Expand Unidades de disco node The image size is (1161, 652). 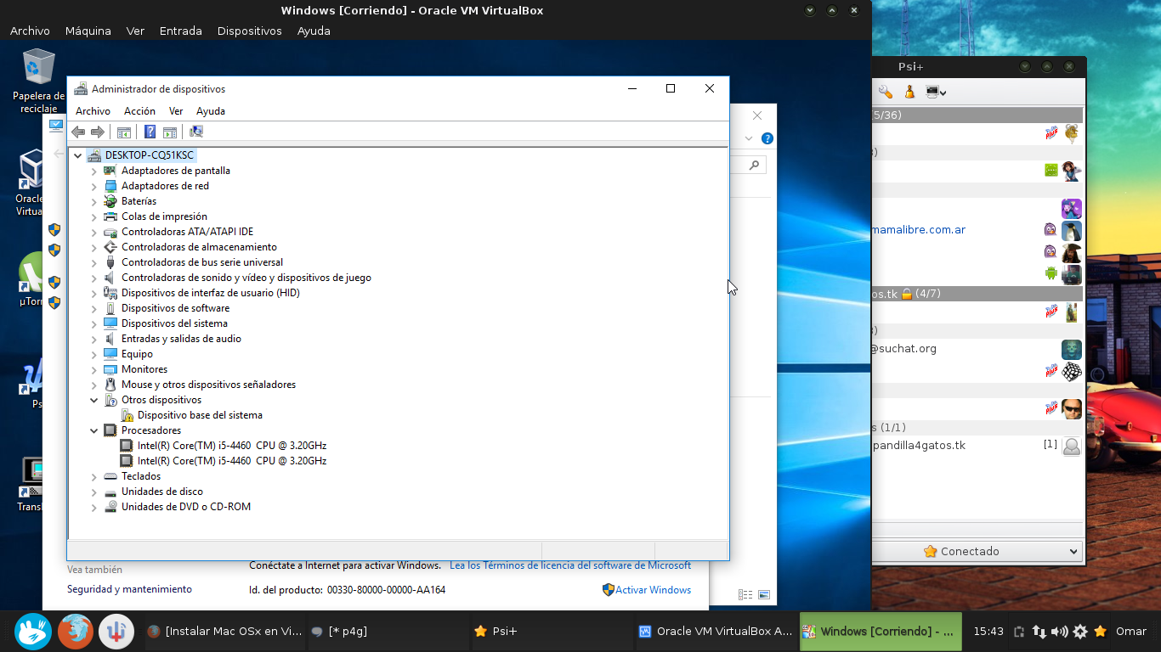pos(94,492)
